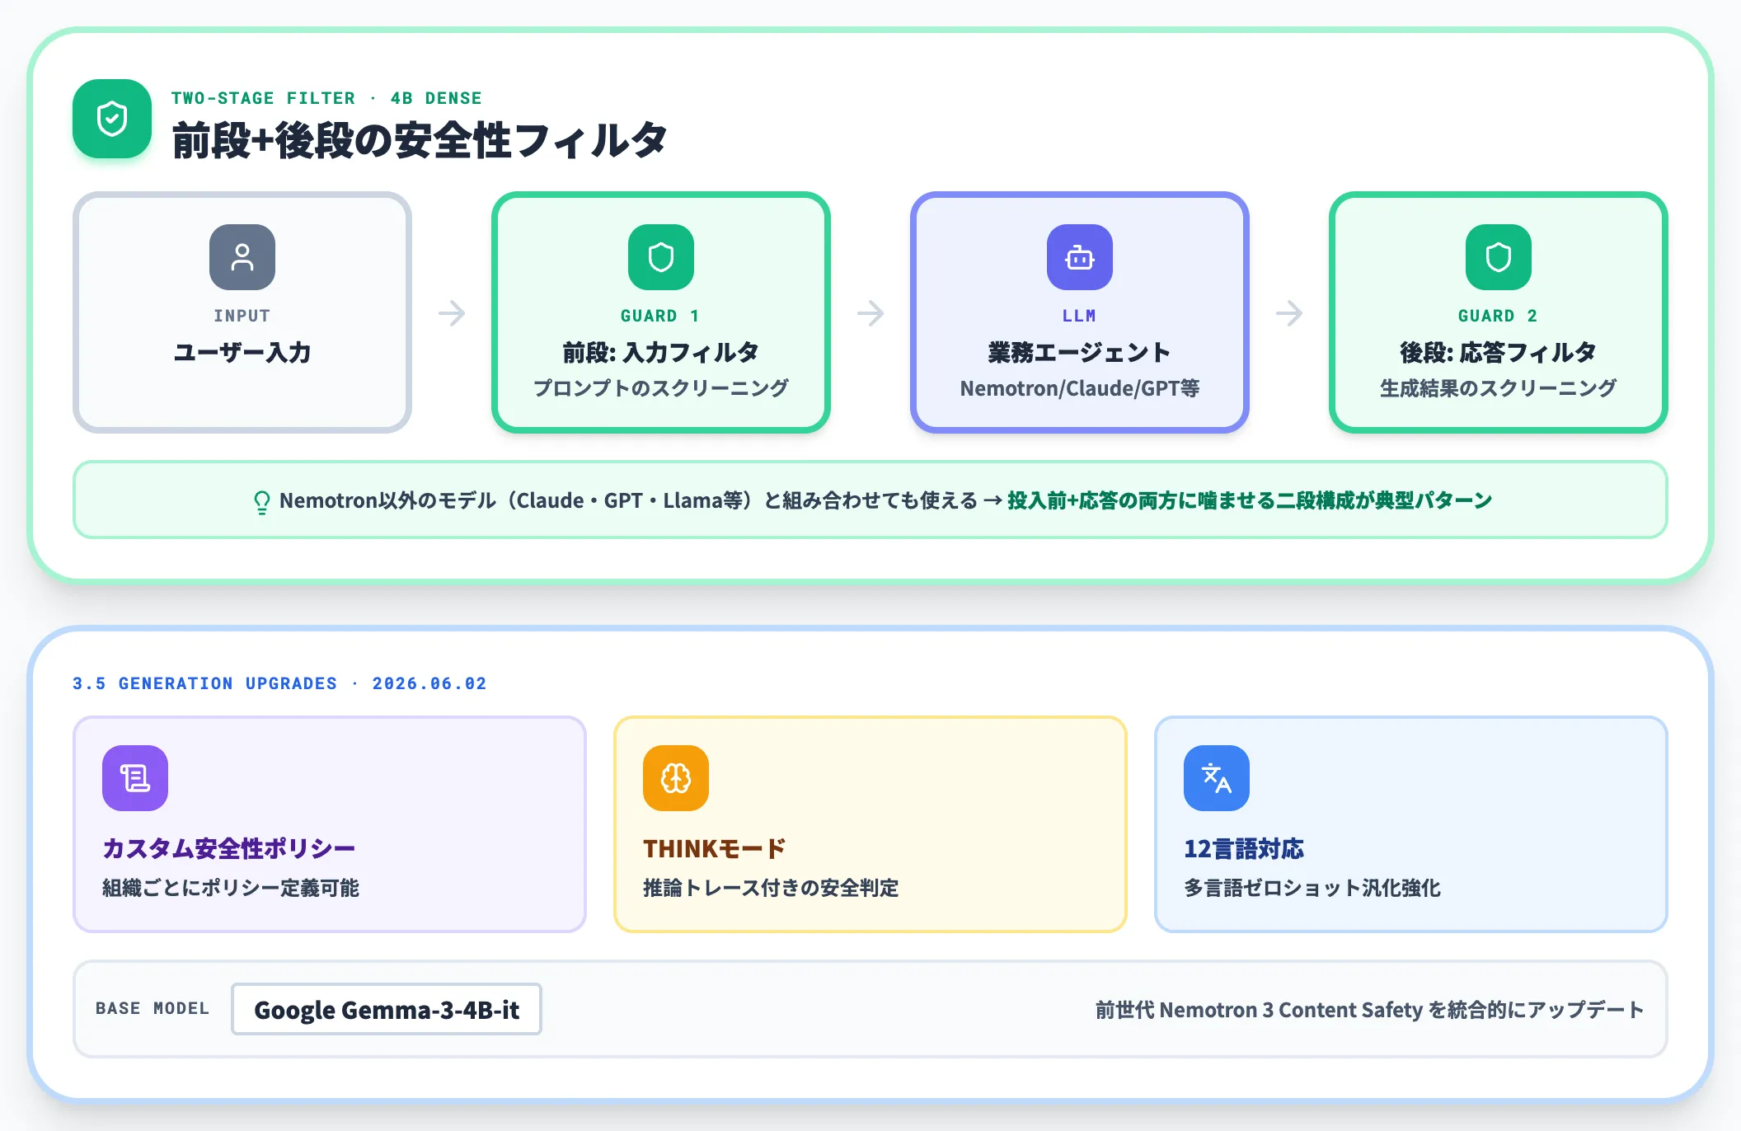Click the shield icon in GUARD 2 card
This screenshot has height=1131, width=1741.
[x=1499, y=257]
